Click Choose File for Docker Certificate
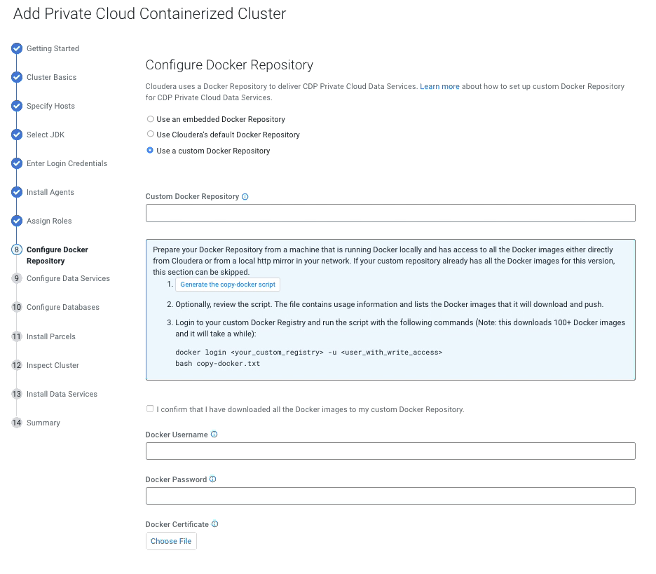Image resolution: width=656 pixels, height=574 pixels. (x=171, y=541)
